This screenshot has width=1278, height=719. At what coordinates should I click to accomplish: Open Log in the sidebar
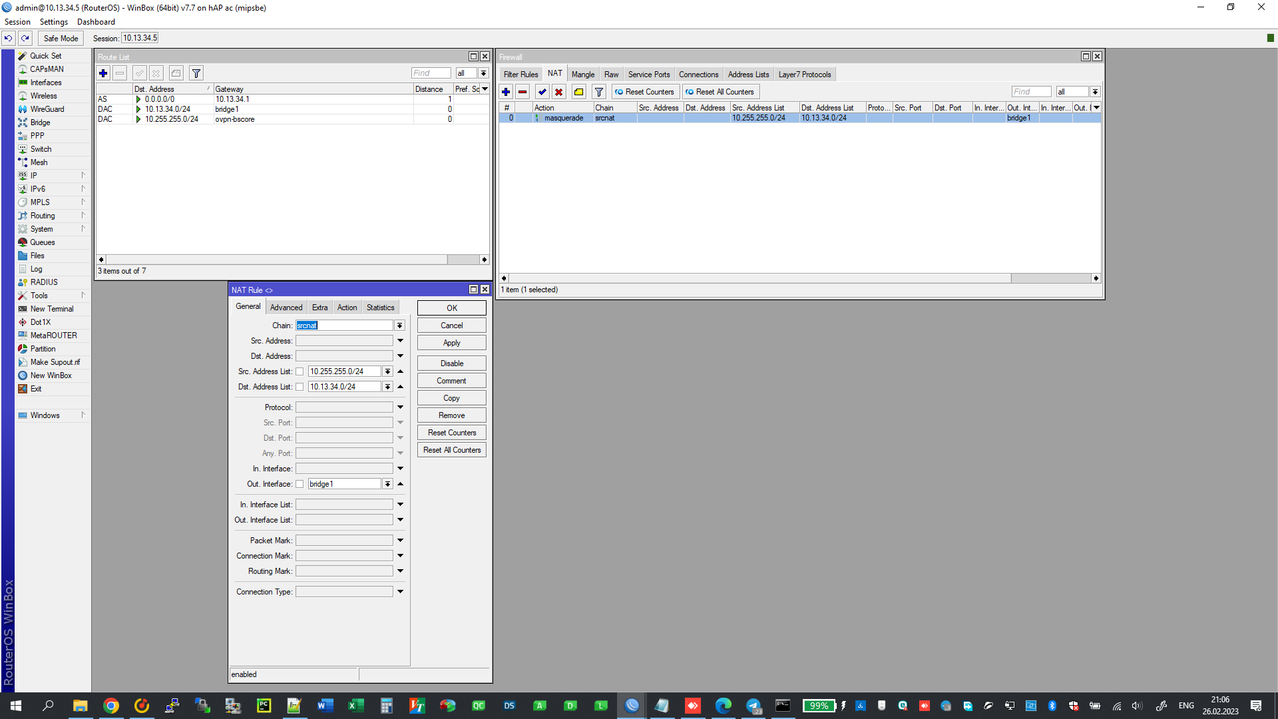[x=36, y=269]
